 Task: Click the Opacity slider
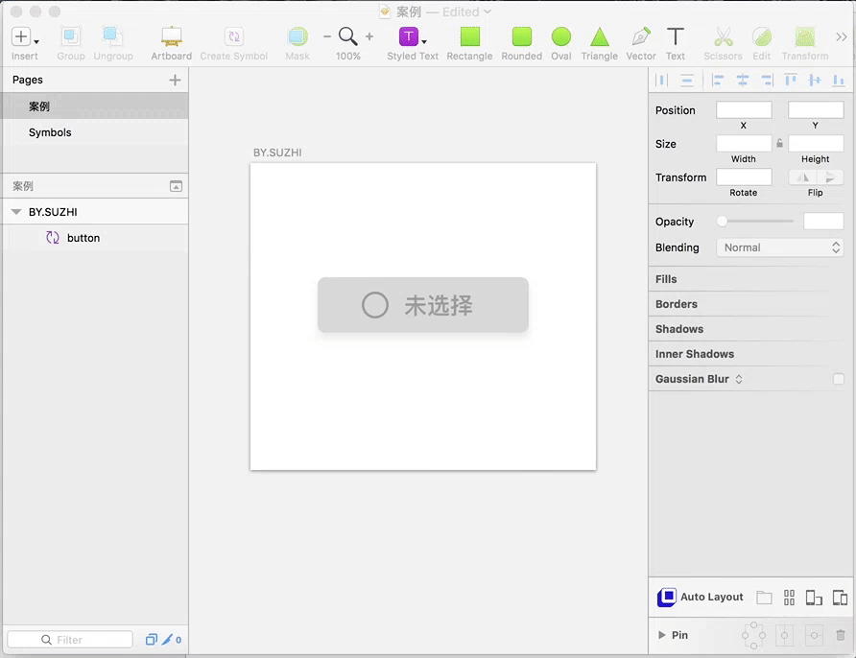tap(755, 221)
